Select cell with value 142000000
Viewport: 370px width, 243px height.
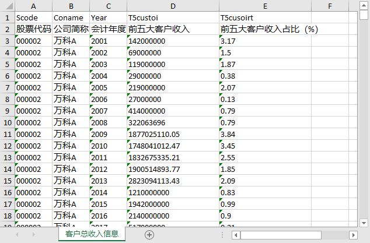(173, 41)
